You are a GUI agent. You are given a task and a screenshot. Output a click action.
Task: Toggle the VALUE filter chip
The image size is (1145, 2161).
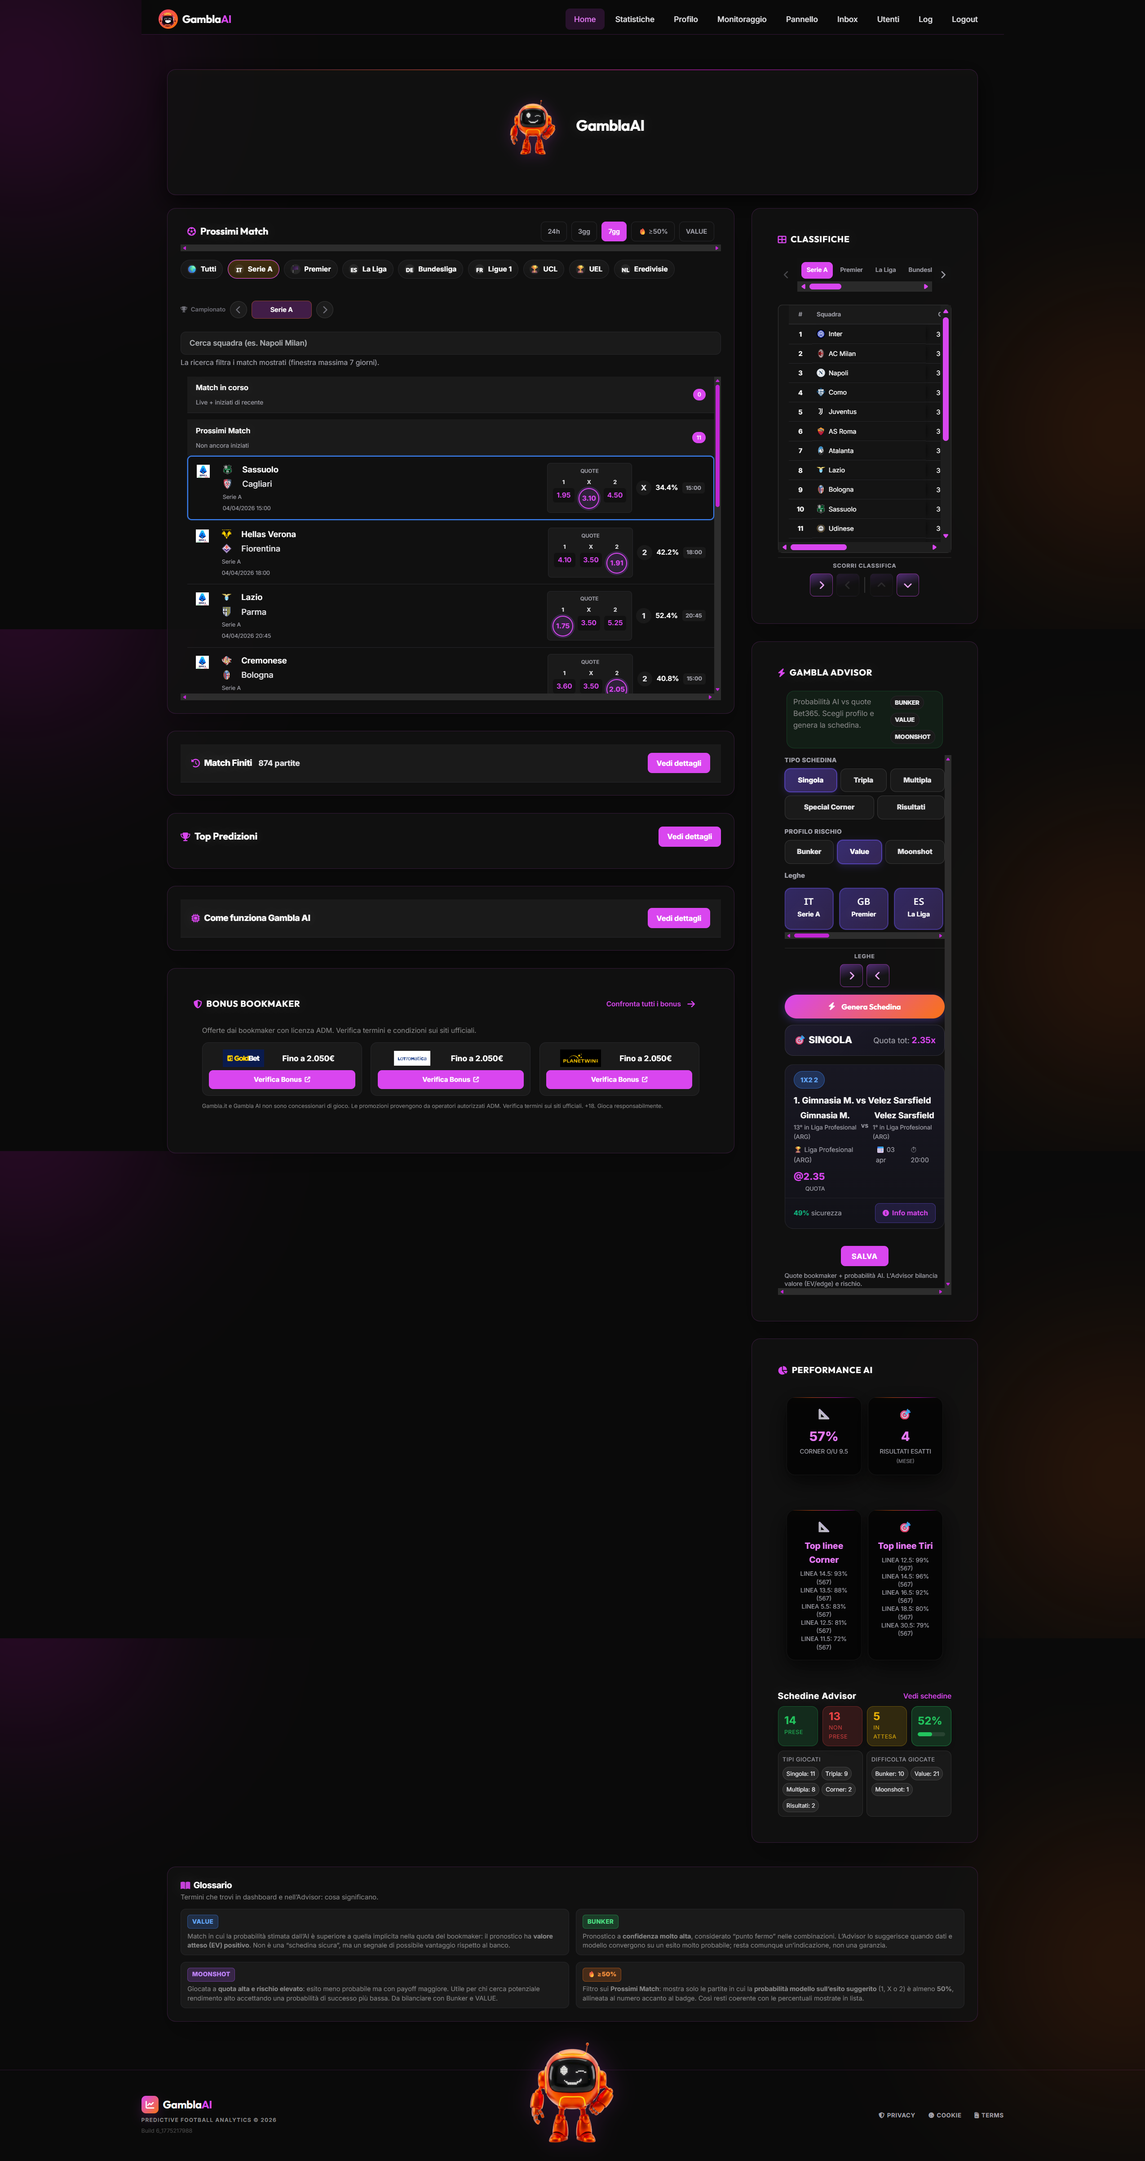click(x=696, y=231)
